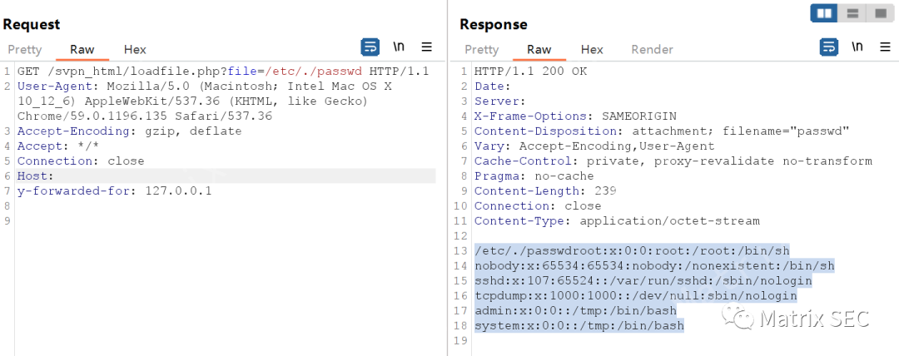899x356 pixels.
Task: Click Vary: Accept-Encoding,User-Agent header
Action: [x=594, y=146]
